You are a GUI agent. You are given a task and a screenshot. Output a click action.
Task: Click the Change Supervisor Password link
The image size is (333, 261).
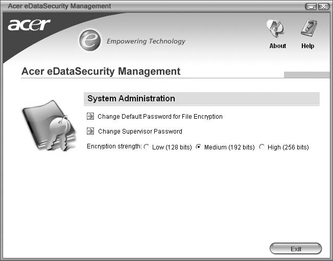[x=140, y=132]
